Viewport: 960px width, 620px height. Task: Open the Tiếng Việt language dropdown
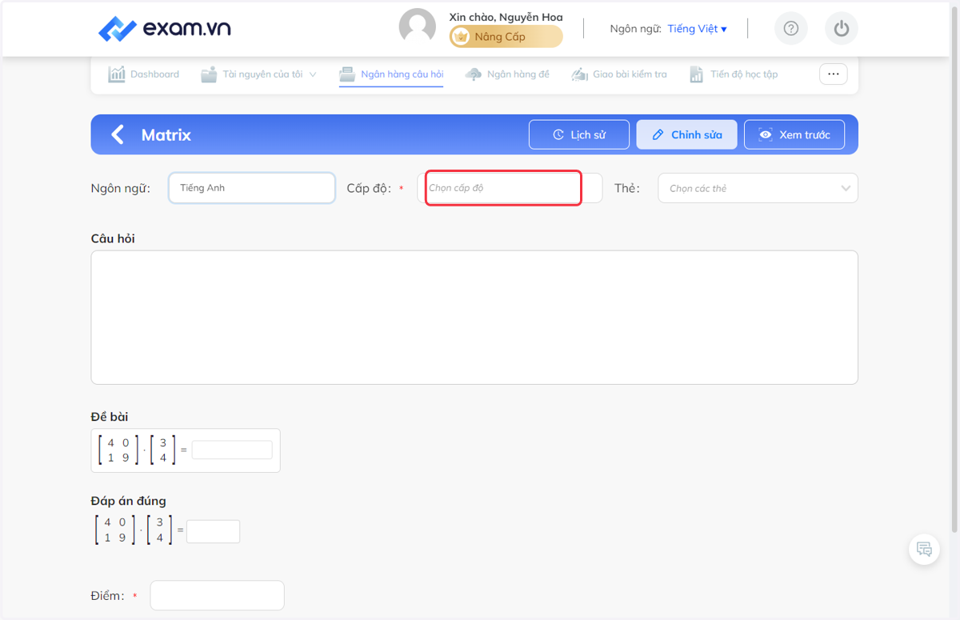click(697, 29)
